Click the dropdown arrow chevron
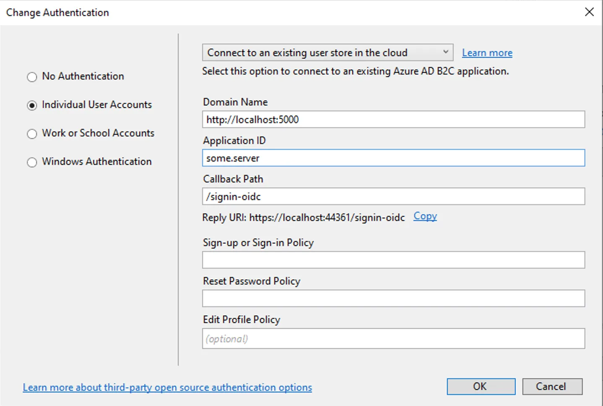Screen dimensions: 603x406 (445, 52)
